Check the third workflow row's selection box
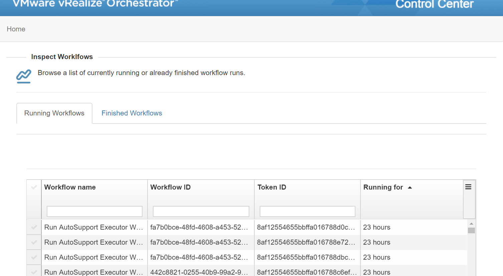Viewport: 503px width, 276px height. click(33, 257)
